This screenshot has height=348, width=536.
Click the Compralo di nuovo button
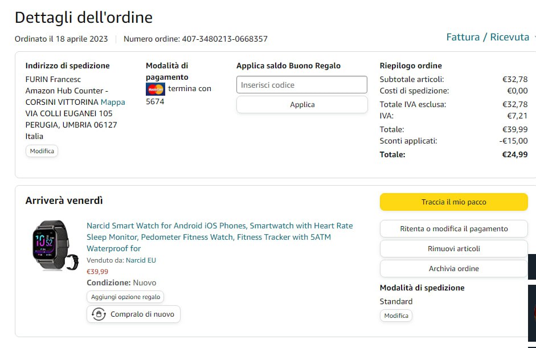[x=133, y=314]
